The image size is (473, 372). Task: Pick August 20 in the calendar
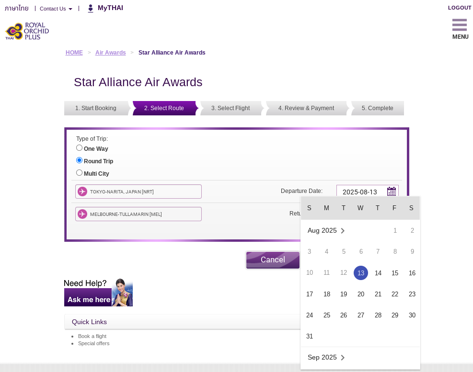pyautogui.click(x=361, y=294)
